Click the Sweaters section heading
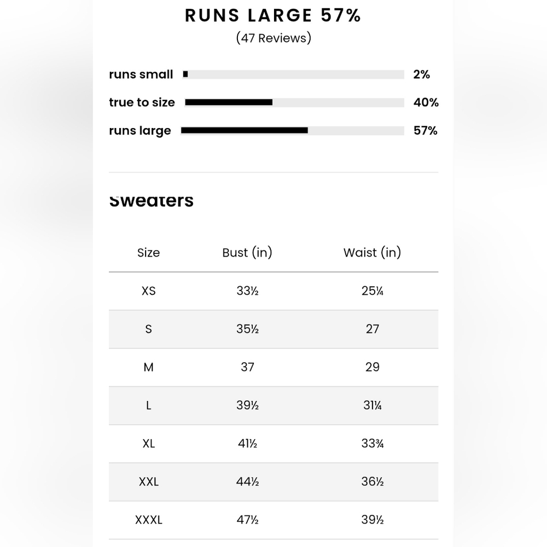The width and height of the screenshot is (547, 547). [x=151, y=201]
